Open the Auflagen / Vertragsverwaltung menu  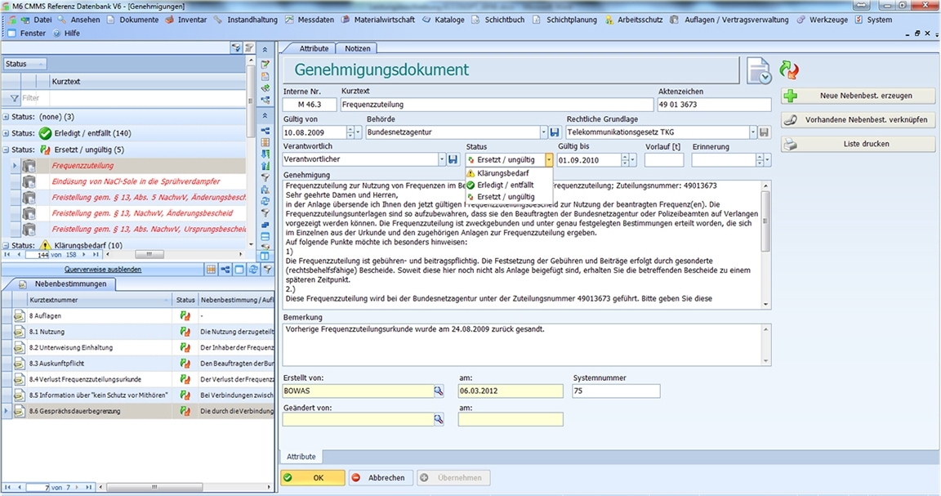click(736, 20)
